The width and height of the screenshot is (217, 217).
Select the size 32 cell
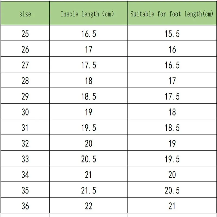coord(25,143)
